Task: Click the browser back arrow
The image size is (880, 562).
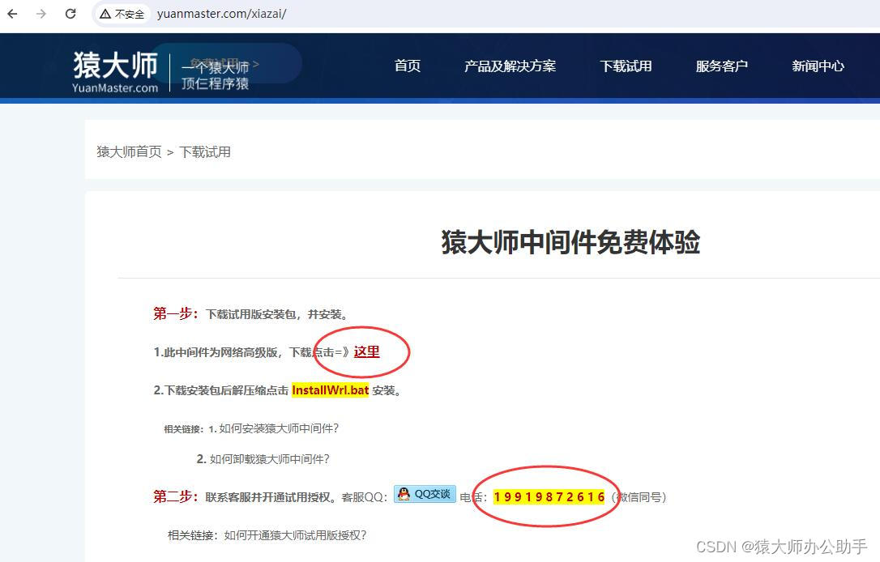Action: coord(12,14)
